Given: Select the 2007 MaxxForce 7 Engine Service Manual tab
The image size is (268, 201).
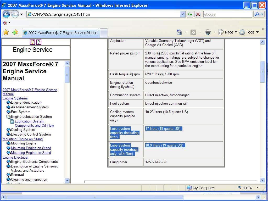Looking at the screenshot, I should 61,33.
